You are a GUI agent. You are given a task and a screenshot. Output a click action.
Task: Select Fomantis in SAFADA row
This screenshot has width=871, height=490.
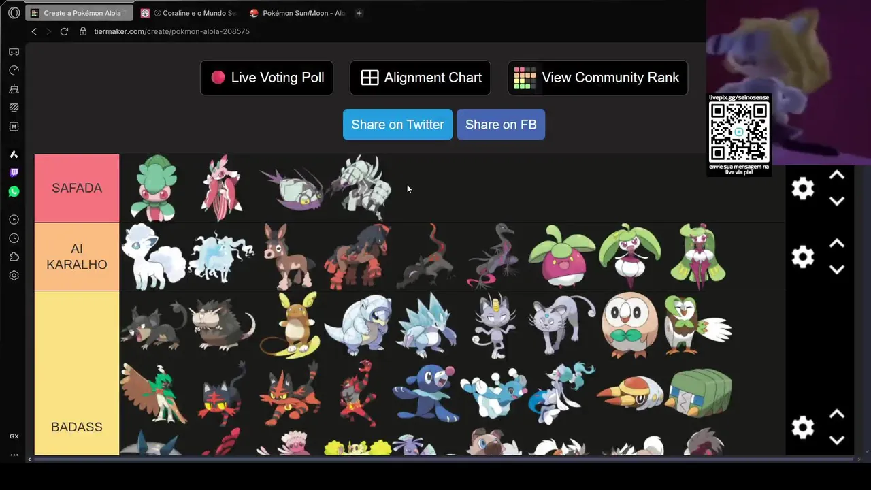pos(153,188)
